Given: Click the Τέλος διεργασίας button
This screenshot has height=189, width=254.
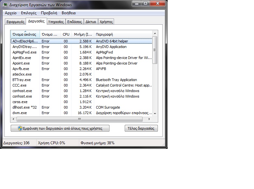Looking at the screenshot, I should click(141, 128).
